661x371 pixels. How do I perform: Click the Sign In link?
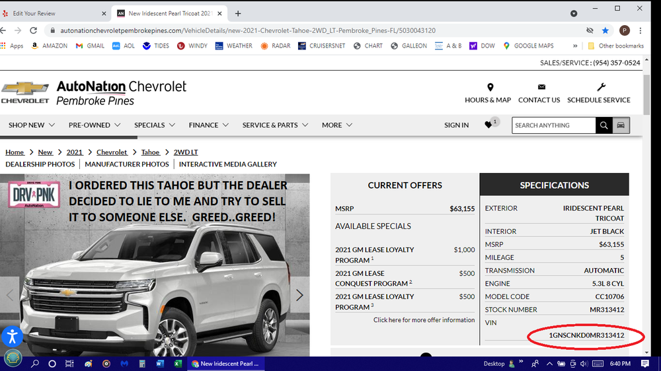pyautogui.click(x=456, y=125)
